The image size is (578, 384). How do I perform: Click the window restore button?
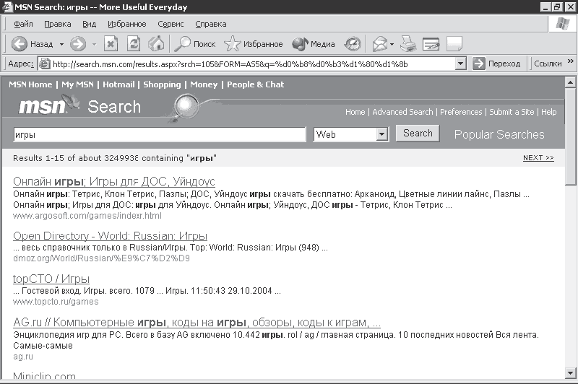(557, 7)
